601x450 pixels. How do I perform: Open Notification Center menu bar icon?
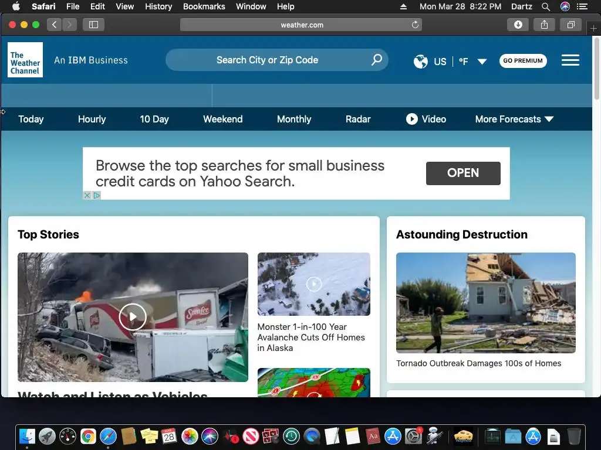[x=582, y=6]
